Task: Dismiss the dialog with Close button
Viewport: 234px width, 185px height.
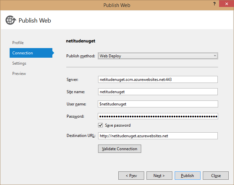Action: [216, 176]
